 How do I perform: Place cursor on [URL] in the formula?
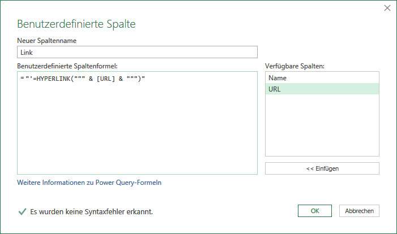[106, 79]
